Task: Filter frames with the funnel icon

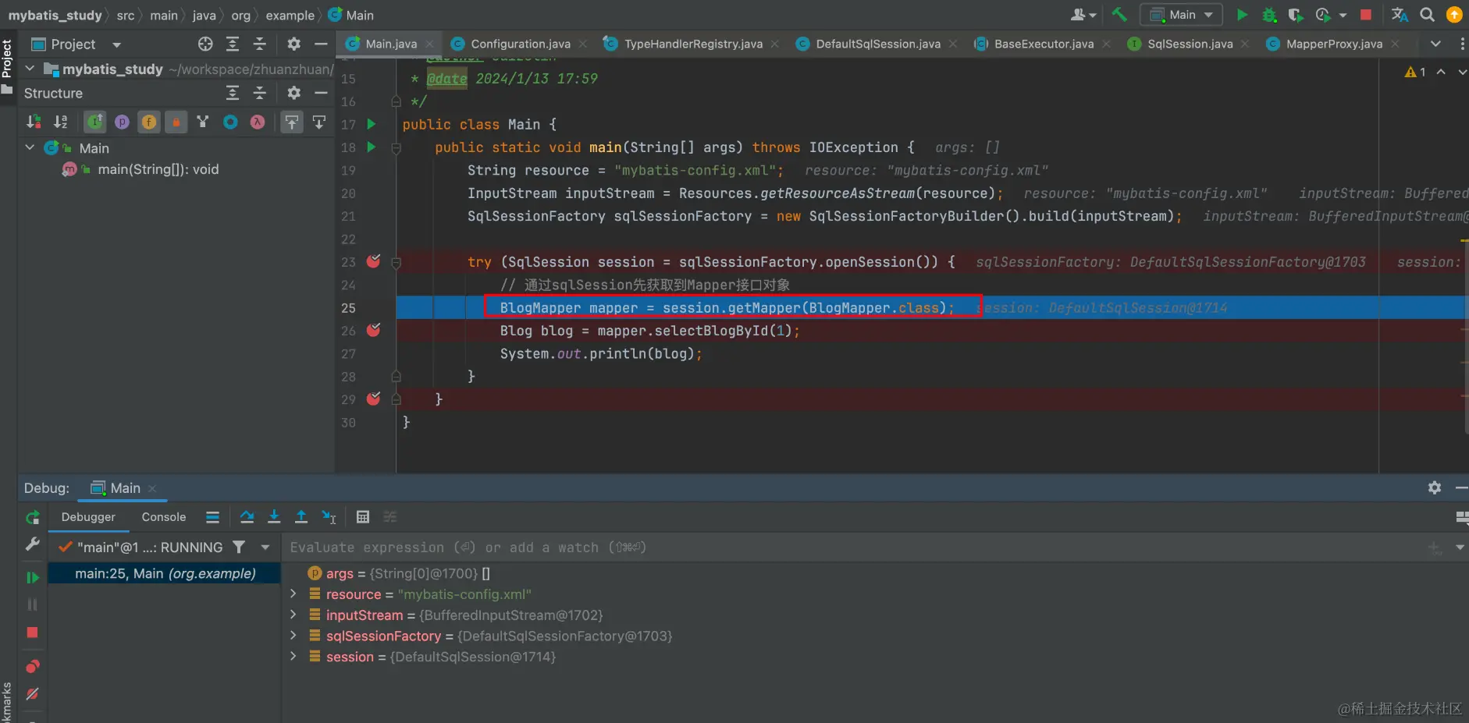Action: pyautogui.click(x=239, y=547)
